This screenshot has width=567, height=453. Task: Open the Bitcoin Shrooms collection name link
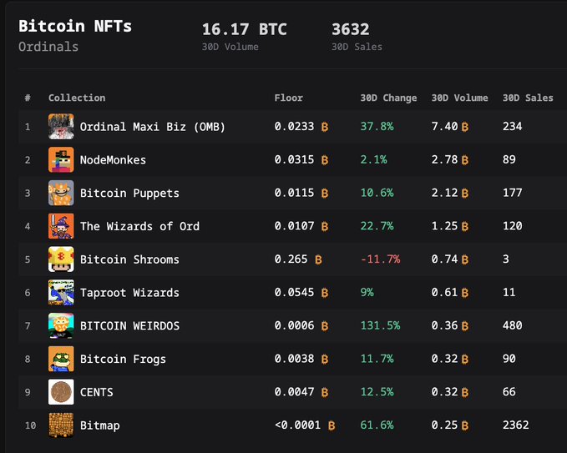(x=129, y=259)
